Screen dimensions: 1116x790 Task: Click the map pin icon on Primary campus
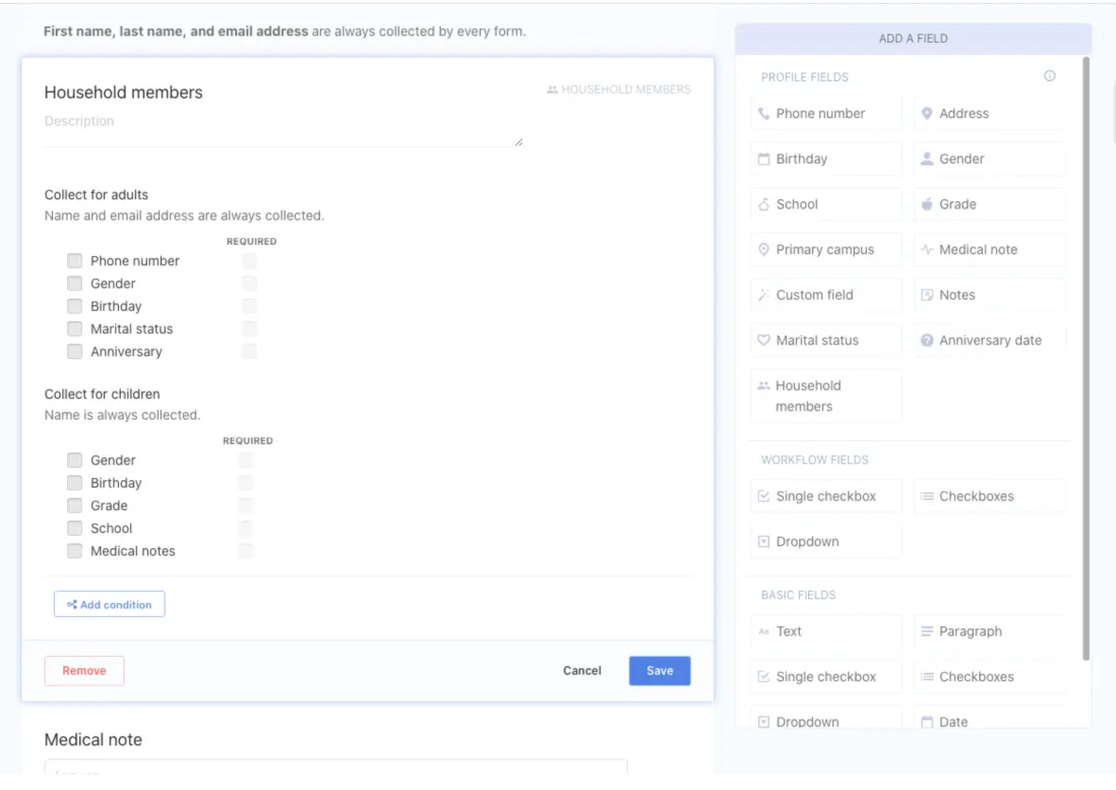(x=764, y=250)
